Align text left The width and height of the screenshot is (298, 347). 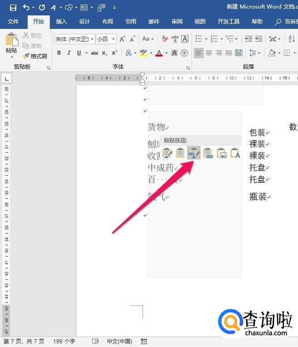point(199,53)
